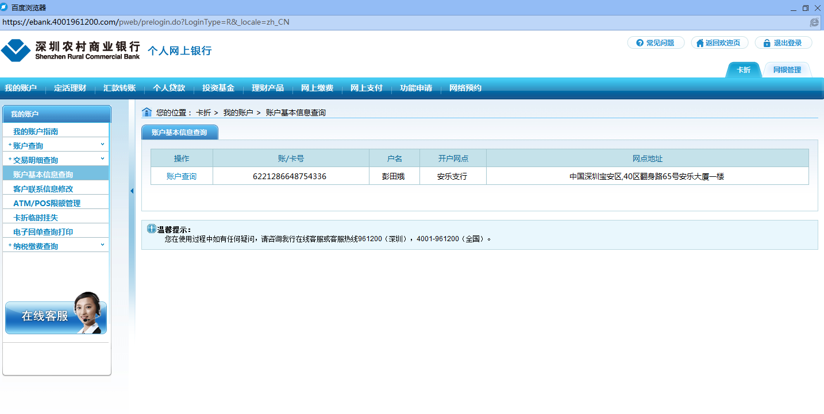
Task: Click the compatibility icon in address bar
Action: (814, 22)
